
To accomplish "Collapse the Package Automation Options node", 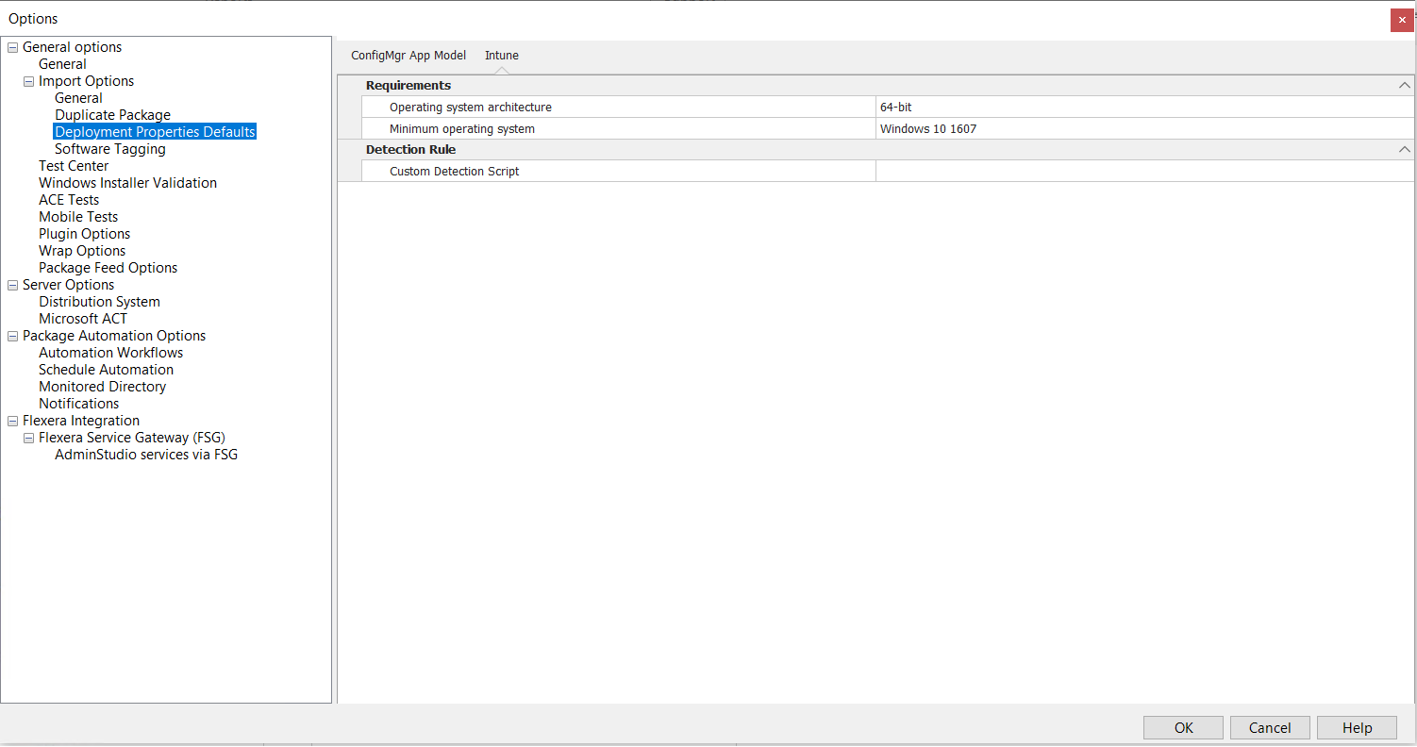I will pyautogui.click(x=12, y=335).
